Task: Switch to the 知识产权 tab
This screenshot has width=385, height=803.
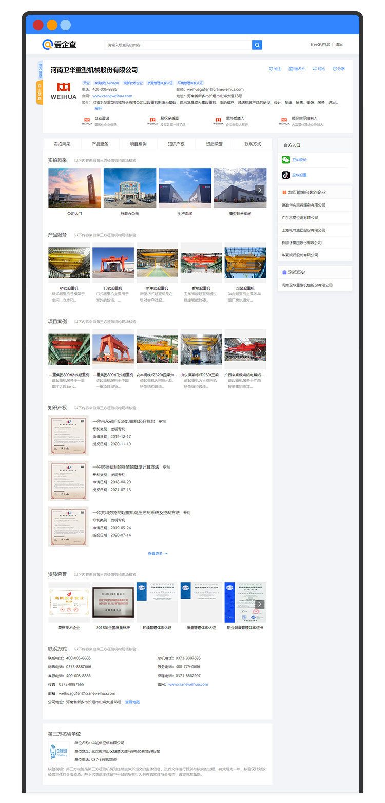Action: (x=176, y=144)
